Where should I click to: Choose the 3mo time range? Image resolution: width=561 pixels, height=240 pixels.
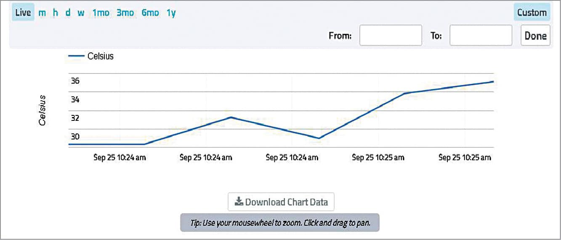pyautogui.click(x=125, y=13)
